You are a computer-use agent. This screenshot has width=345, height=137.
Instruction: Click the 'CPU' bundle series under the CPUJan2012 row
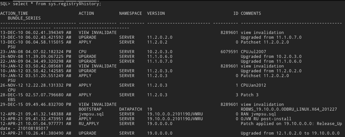(11, 90)
